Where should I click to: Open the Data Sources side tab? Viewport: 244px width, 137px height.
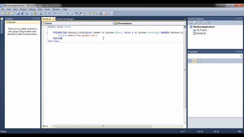coord(2,25)
